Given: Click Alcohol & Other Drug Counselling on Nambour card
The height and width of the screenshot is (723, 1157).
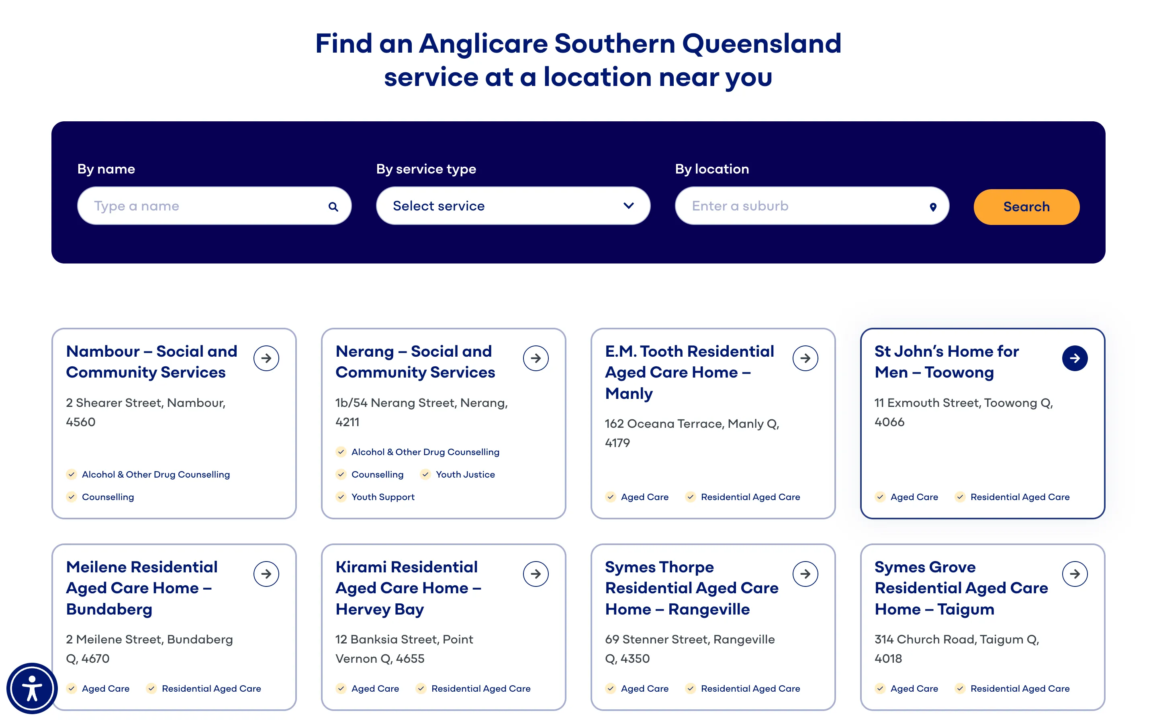Looking at the screenshot, I should pyautogui.click(x=155, y=474).
